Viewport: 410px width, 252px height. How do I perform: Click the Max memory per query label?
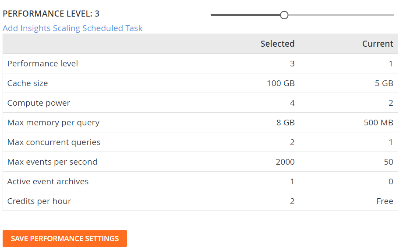tap(53, 122)
